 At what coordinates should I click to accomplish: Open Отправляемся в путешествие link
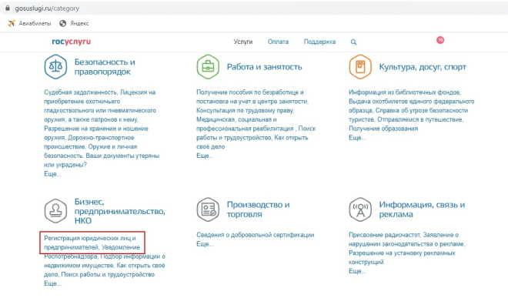(x=420, y=119)
